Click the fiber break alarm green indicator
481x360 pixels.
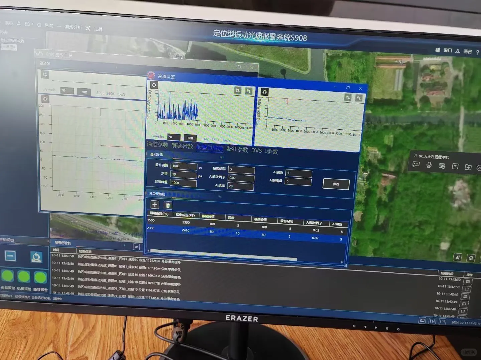[x=40, y=277]
